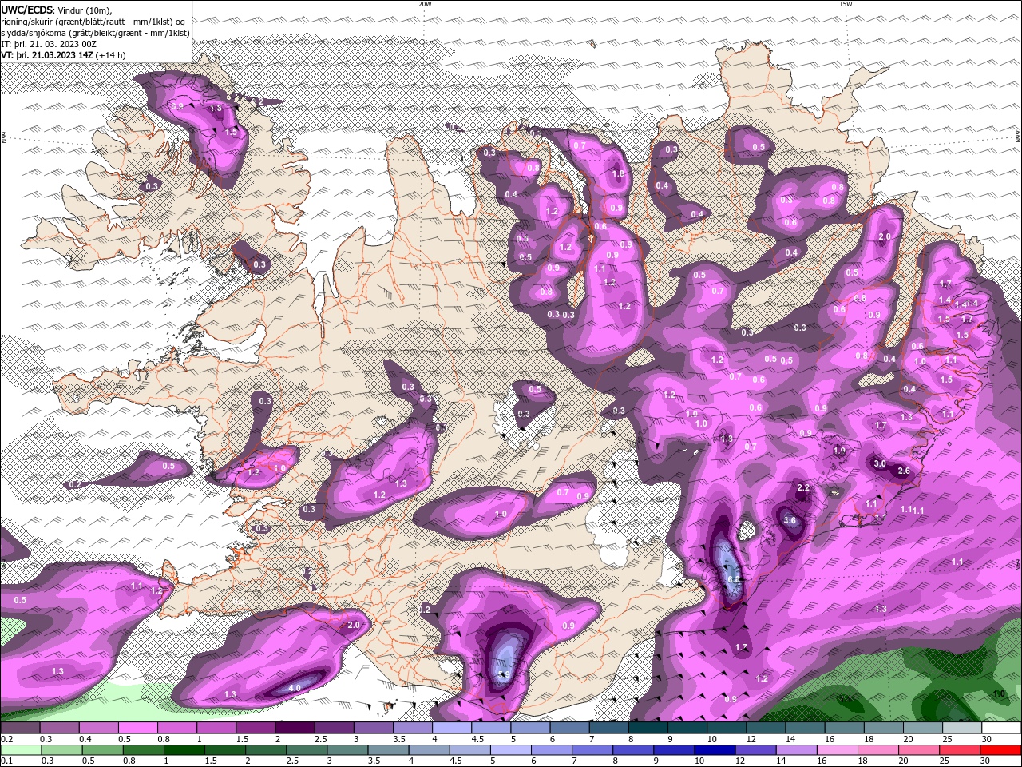Select the pale lavender 4–4.5 swatch, upper legend
This screenshot has width=1022, height=767.
coord(452,728)
